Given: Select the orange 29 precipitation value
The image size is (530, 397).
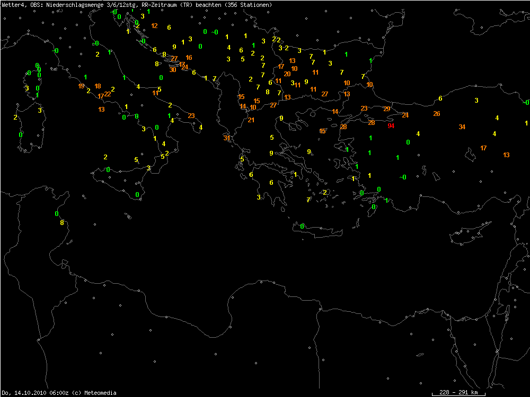Looking at the screenshot, I should [387, 109].
